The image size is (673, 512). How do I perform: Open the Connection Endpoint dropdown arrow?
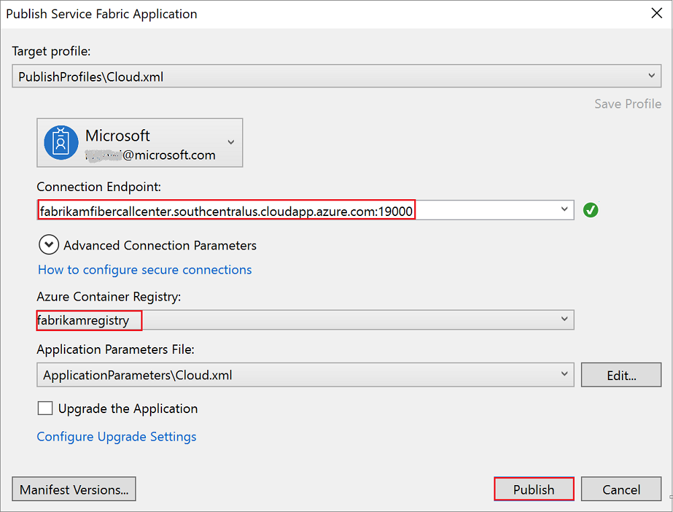coord(564,210)
